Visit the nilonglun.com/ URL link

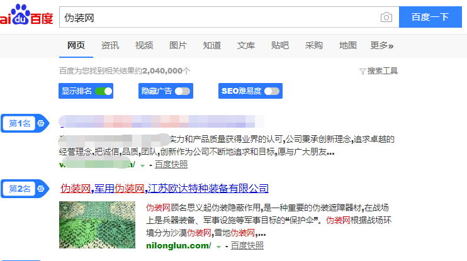coord(178,246)
